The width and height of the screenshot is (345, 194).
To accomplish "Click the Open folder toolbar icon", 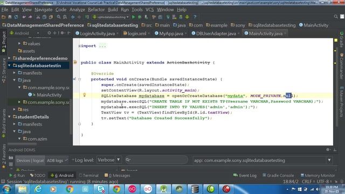I will tap(4, 17).
